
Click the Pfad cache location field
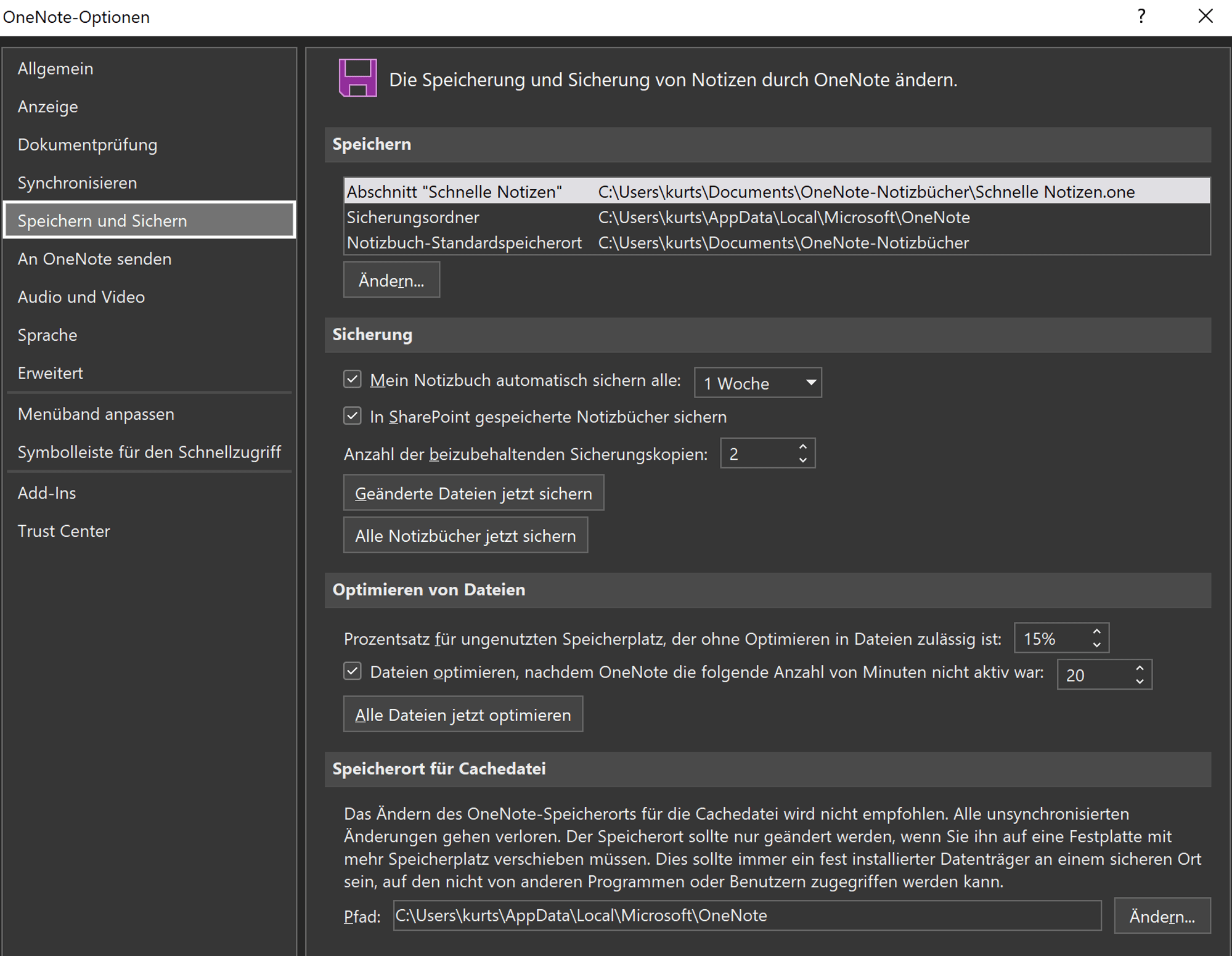point(747,915)
